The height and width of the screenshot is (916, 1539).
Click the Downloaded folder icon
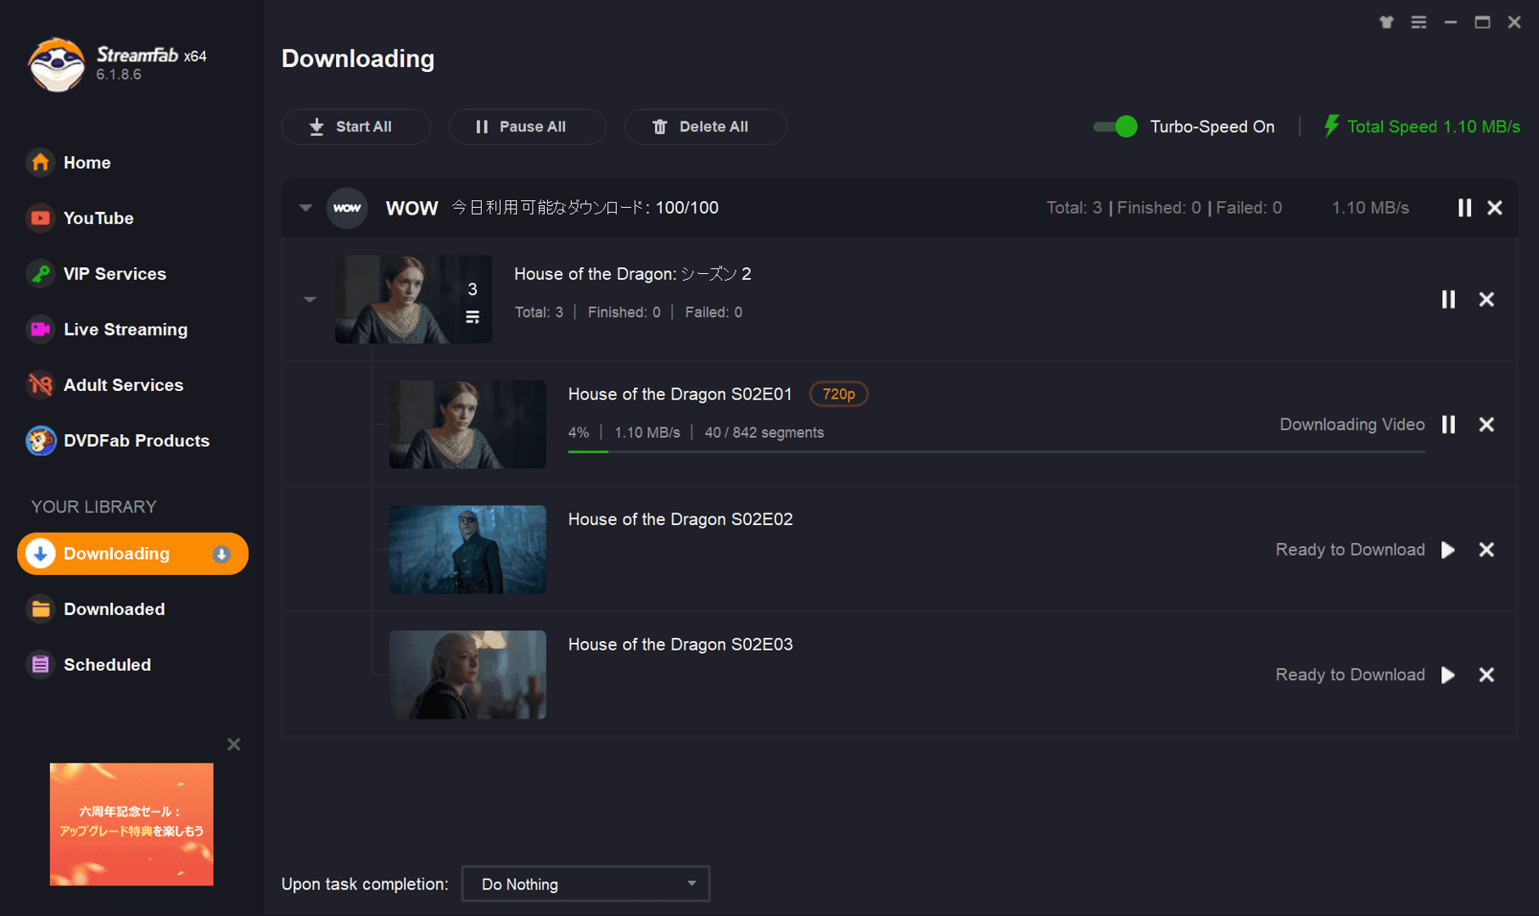(x=40, y=609)
